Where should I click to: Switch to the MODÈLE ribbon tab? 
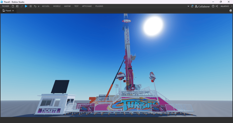tap(57, 6)
